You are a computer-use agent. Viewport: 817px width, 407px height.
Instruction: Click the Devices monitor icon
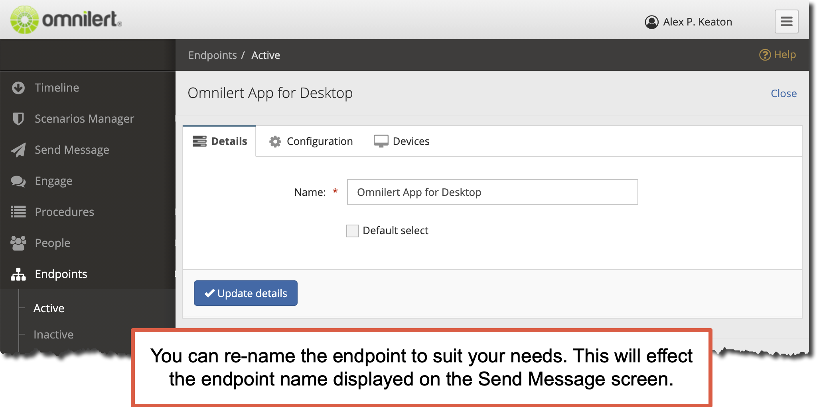[381, 141]
